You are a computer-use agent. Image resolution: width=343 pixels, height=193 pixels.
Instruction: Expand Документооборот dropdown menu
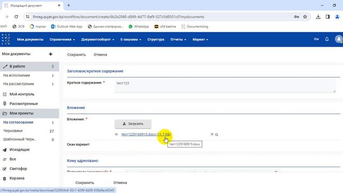98,39
